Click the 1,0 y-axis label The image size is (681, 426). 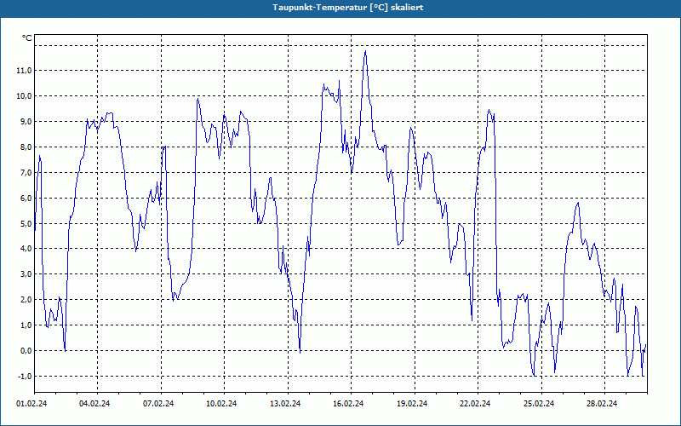(x=26, y=325)
